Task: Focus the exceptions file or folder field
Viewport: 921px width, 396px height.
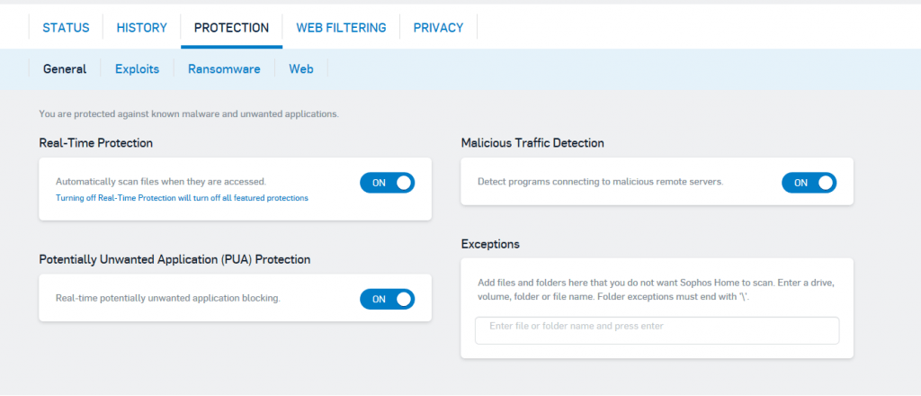Action: tap(657, 331)
